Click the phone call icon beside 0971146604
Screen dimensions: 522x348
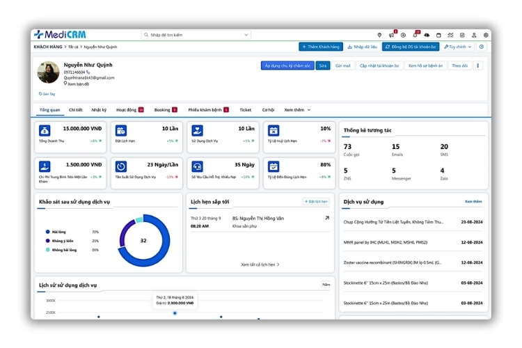click(x=88, y=72)
